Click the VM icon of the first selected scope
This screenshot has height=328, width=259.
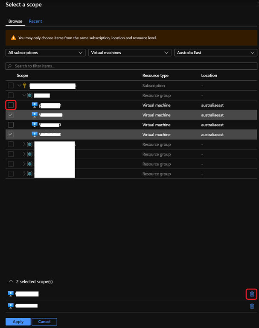coord(11,294)
